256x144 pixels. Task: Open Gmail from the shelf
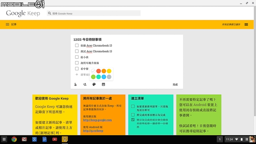click(x=24, y=139)
